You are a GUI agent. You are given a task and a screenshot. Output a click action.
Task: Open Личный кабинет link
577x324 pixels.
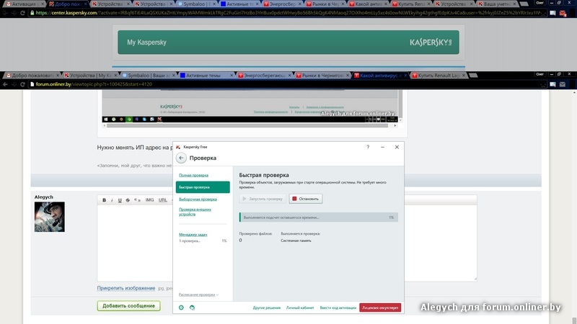click(x=300, y=308)
